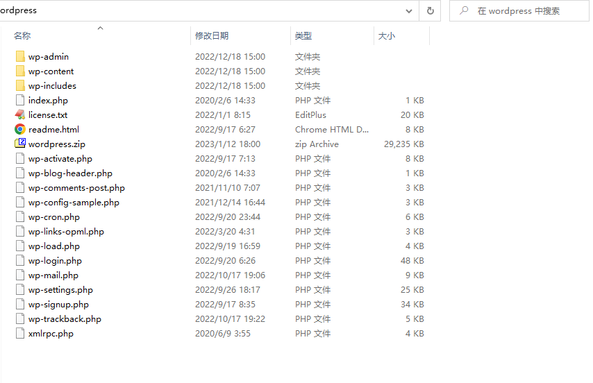This screenshot has width=593, height=383.
Task: Click the wp-settings.php file icon
Action: tap(20, 290)
